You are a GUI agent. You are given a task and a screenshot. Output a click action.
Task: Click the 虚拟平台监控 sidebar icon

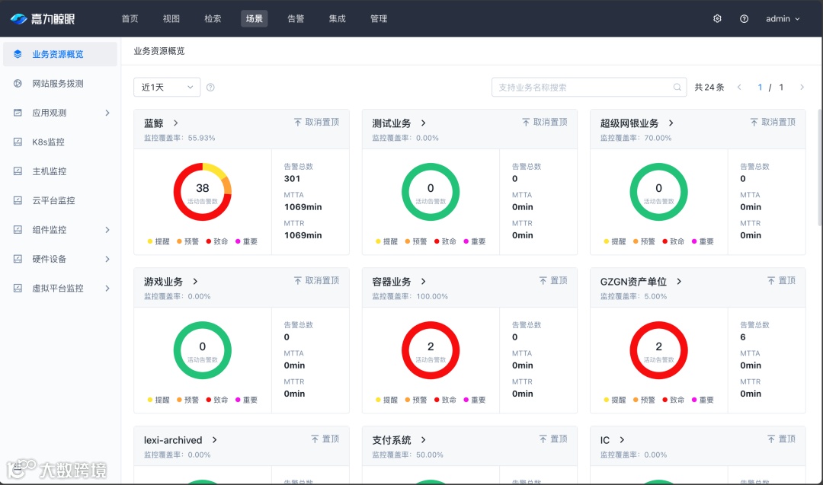click(x=18, y=288)
